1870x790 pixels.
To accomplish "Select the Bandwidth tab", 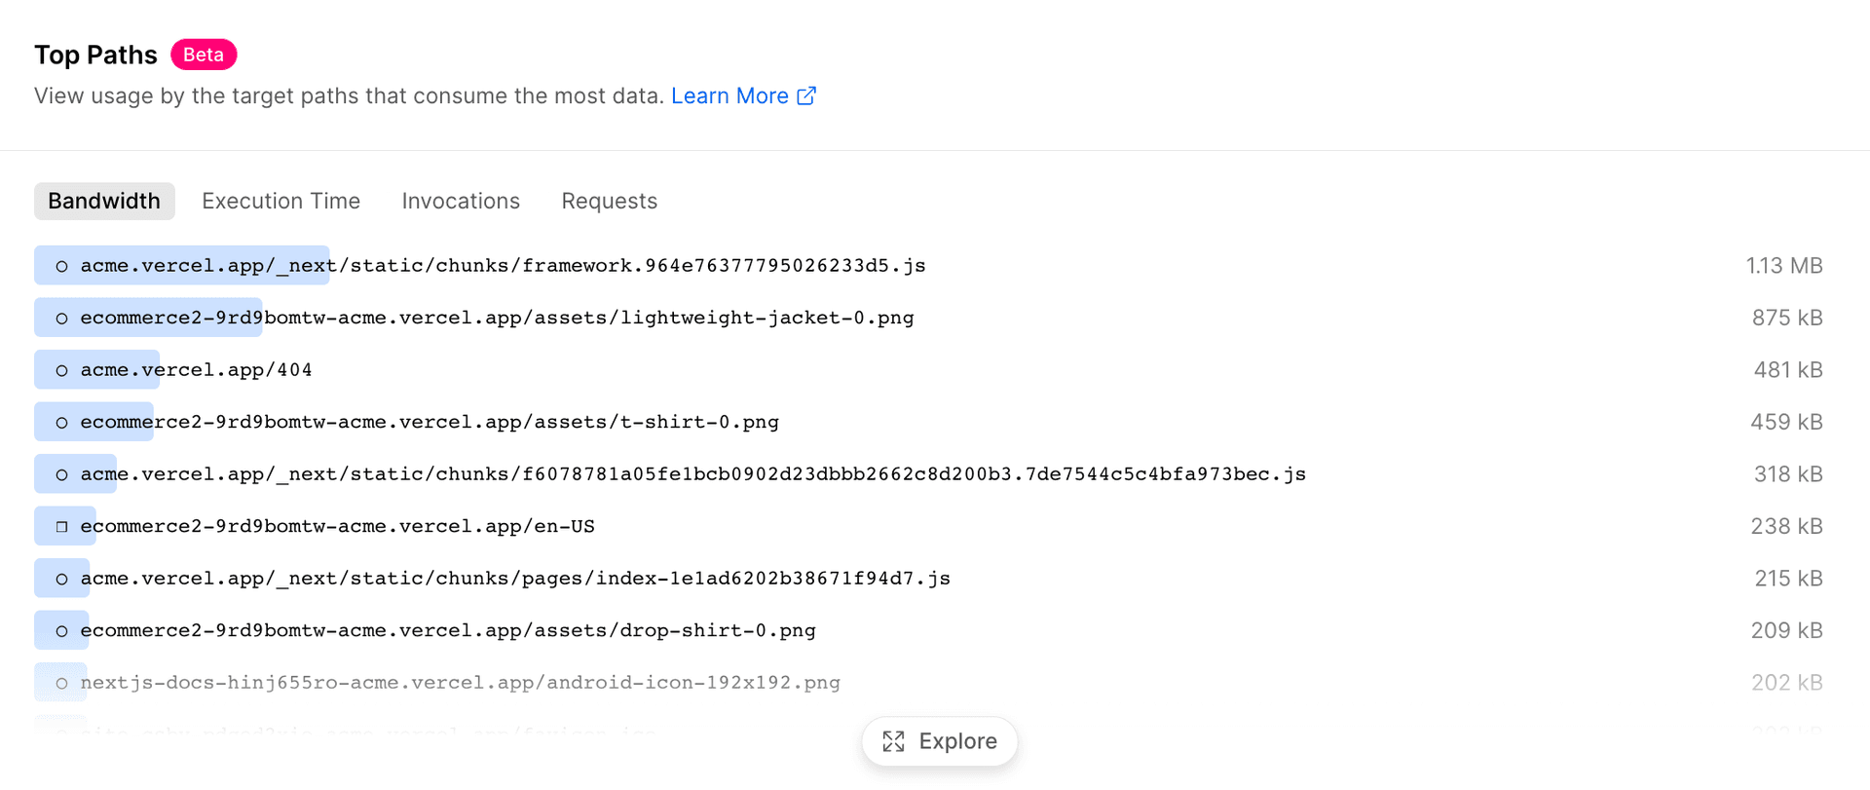I will [104, 201].
